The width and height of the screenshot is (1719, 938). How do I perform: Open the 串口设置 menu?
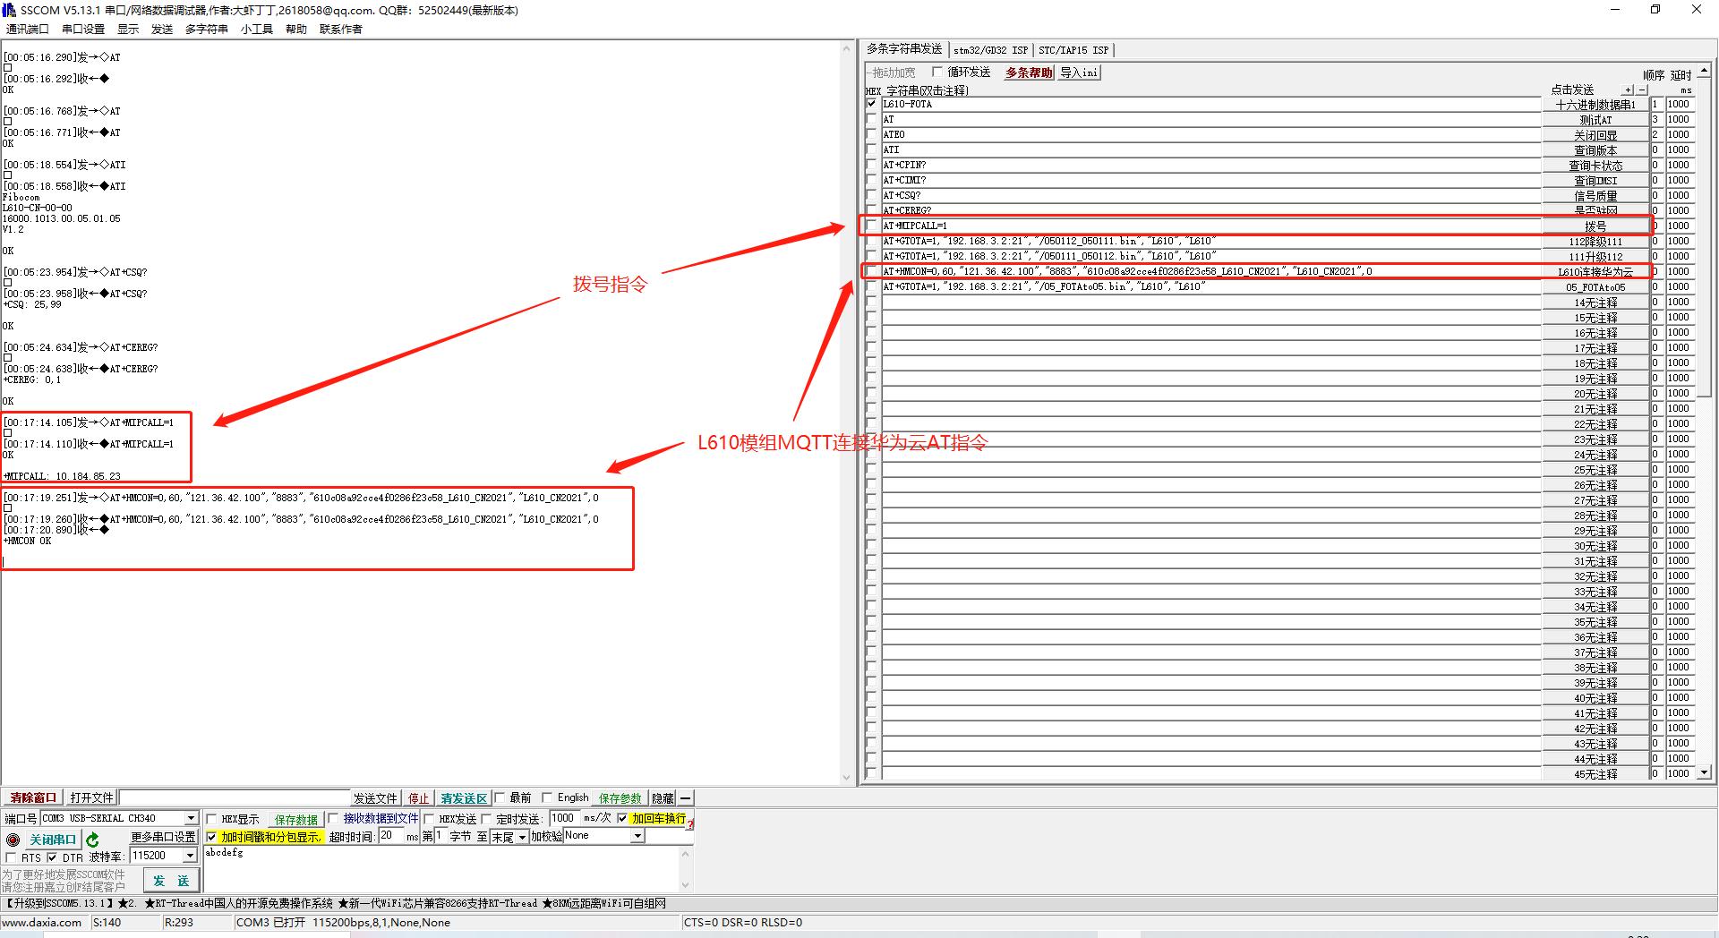[83, 29]
